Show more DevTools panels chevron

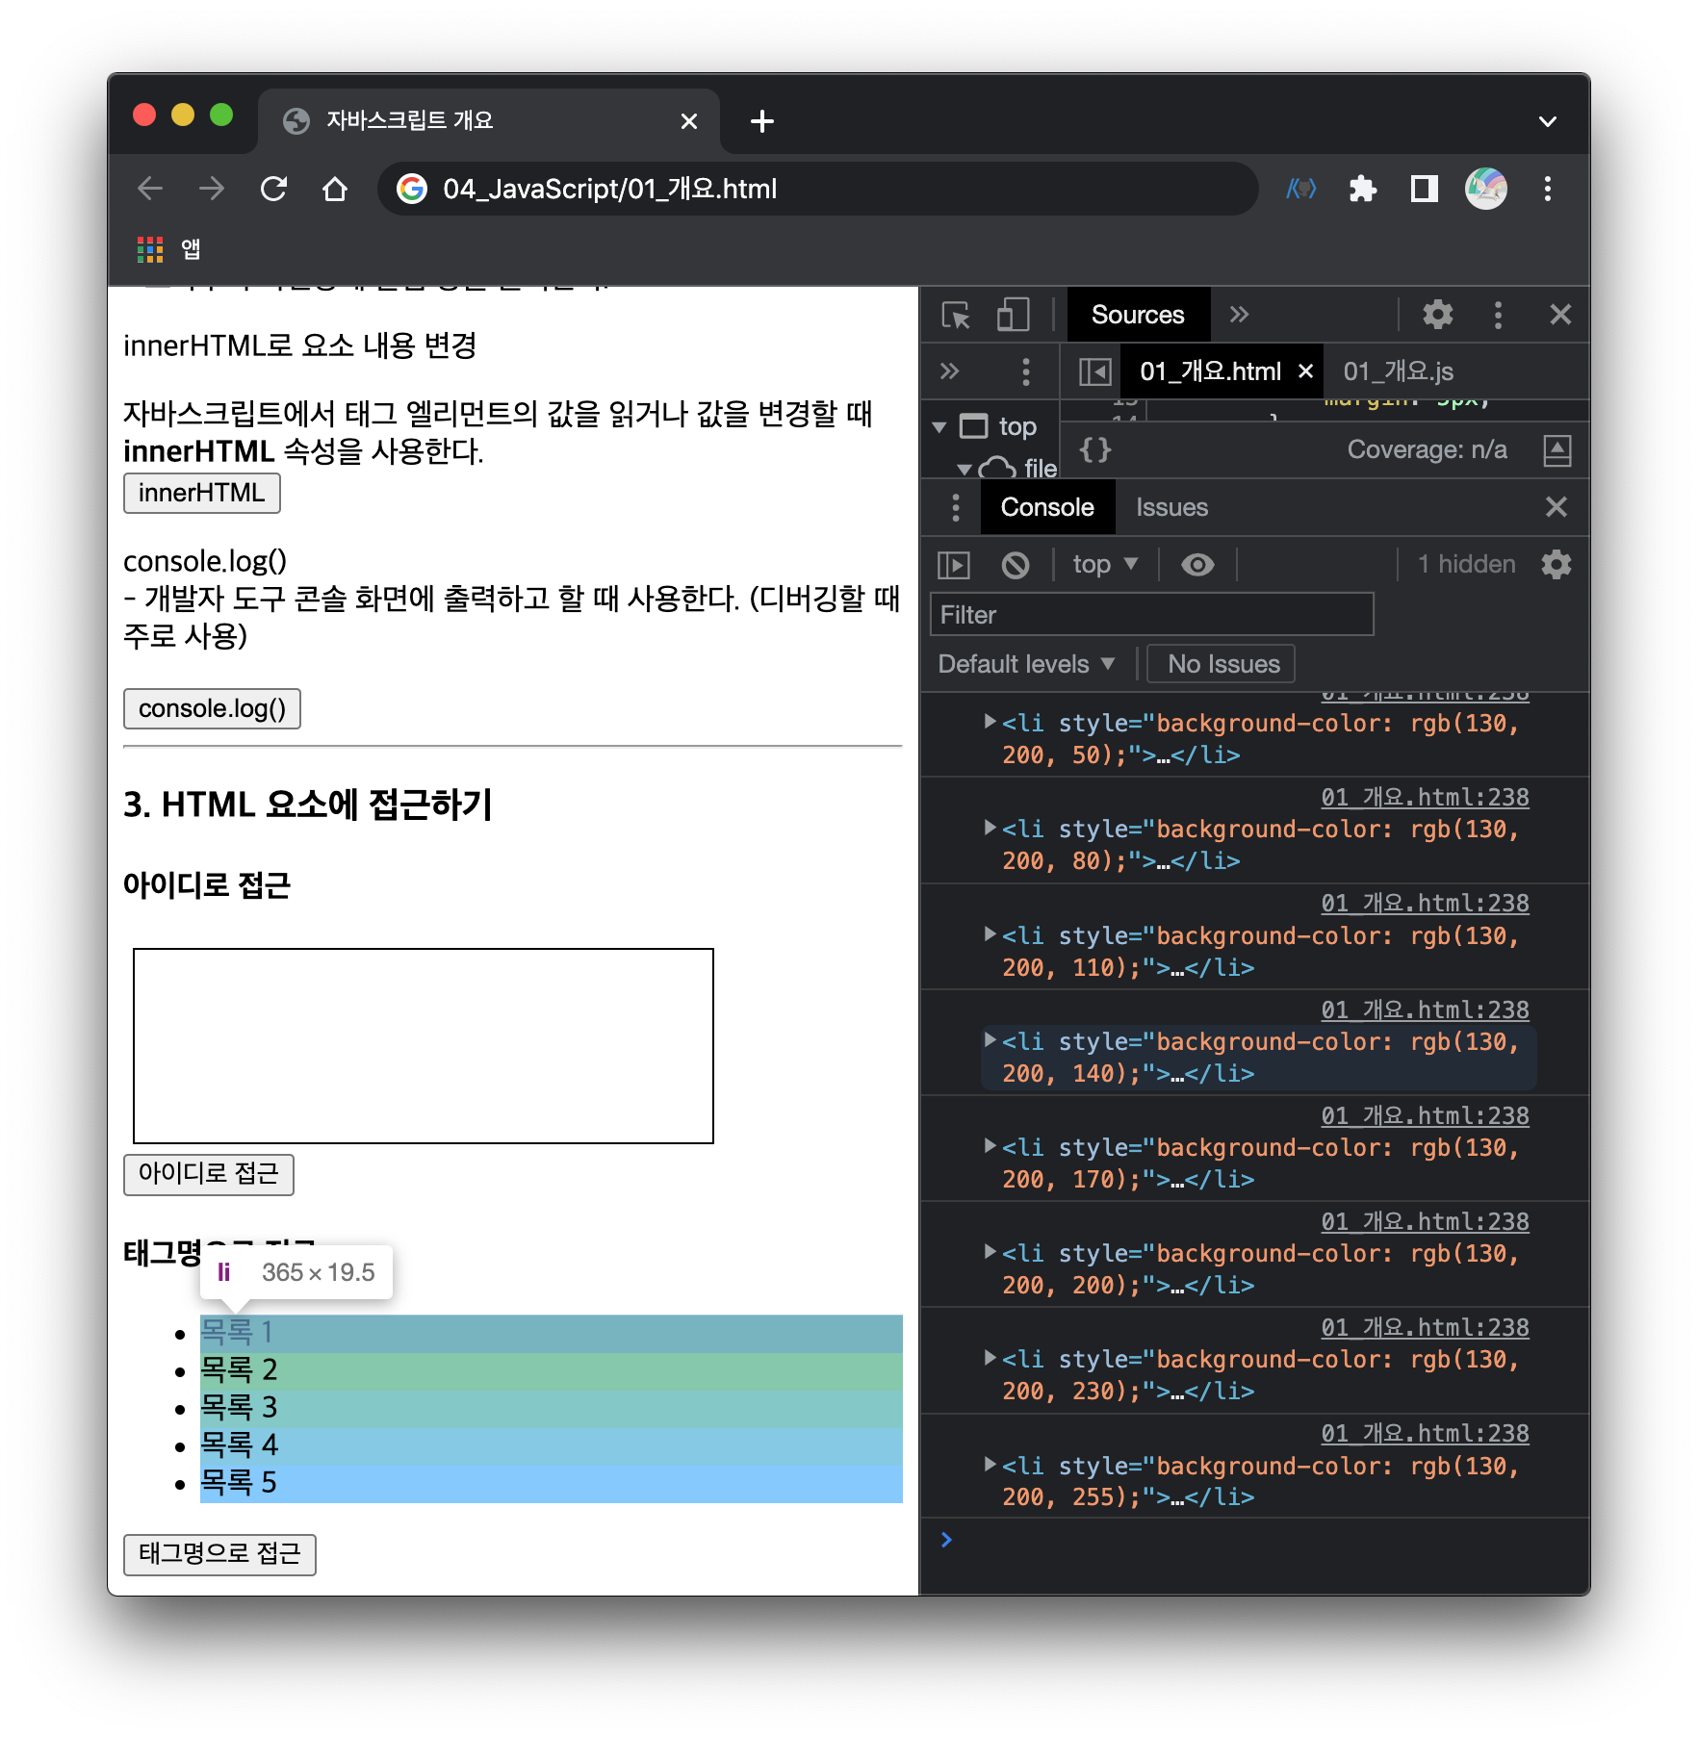(1239, 315)
